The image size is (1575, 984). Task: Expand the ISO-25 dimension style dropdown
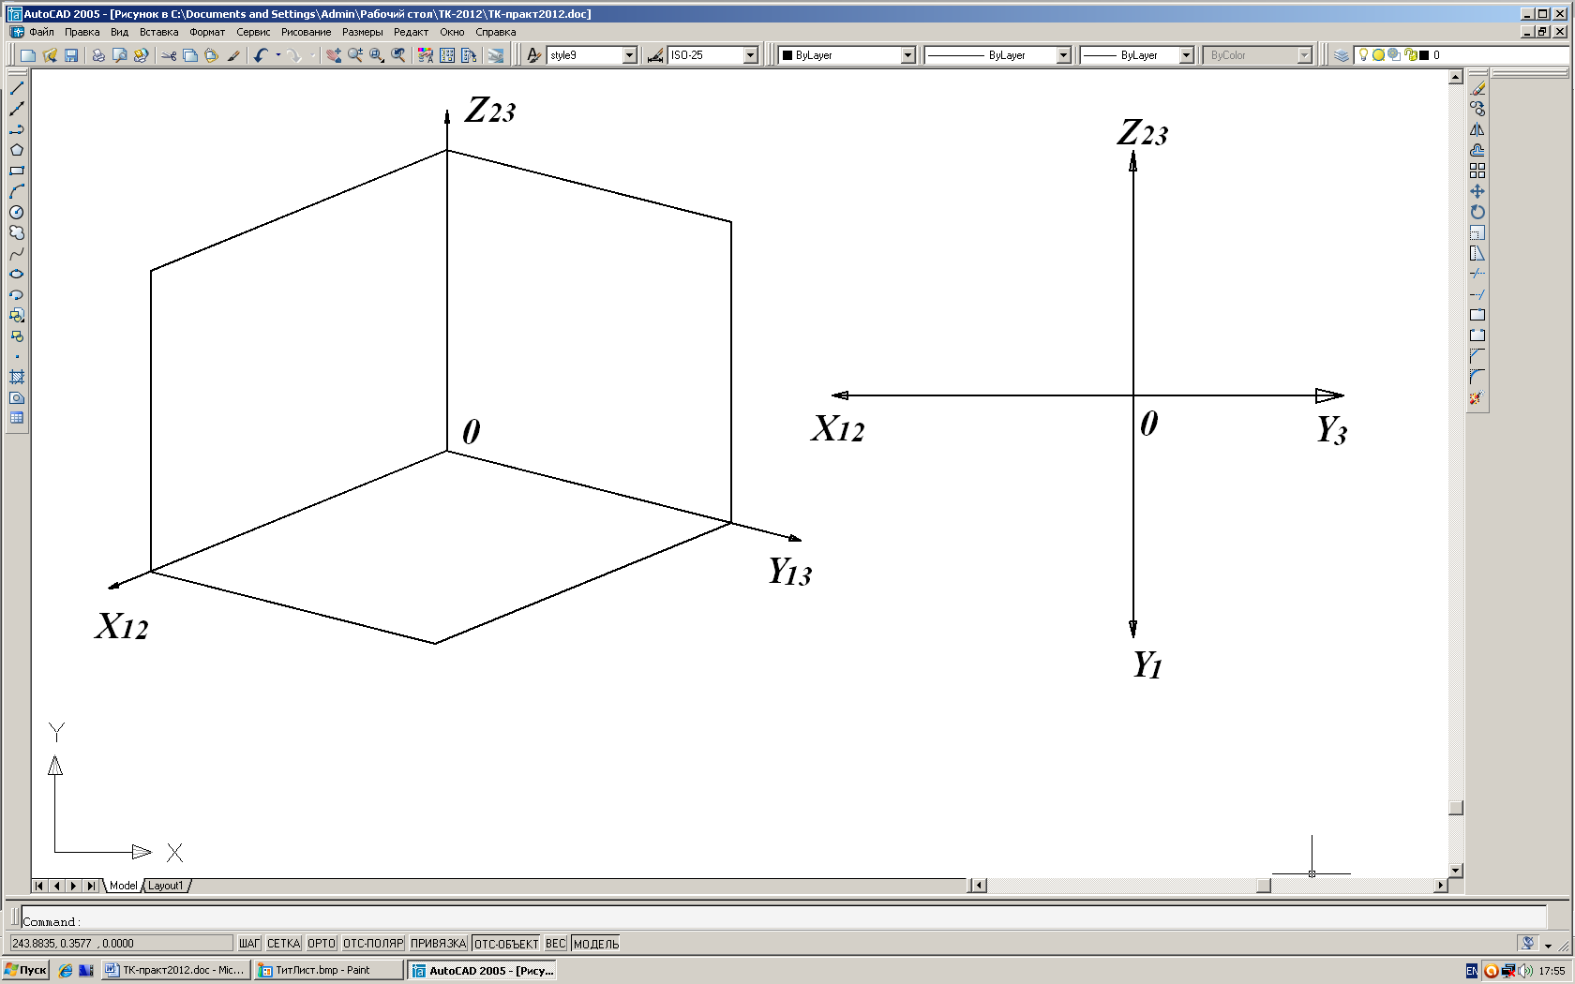pyautogui.click(x=751, y=55)
